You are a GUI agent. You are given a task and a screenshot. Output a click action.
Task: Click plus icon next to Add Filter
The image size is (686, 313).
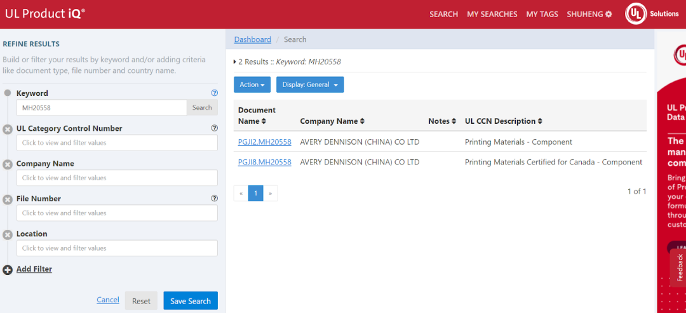8,270
